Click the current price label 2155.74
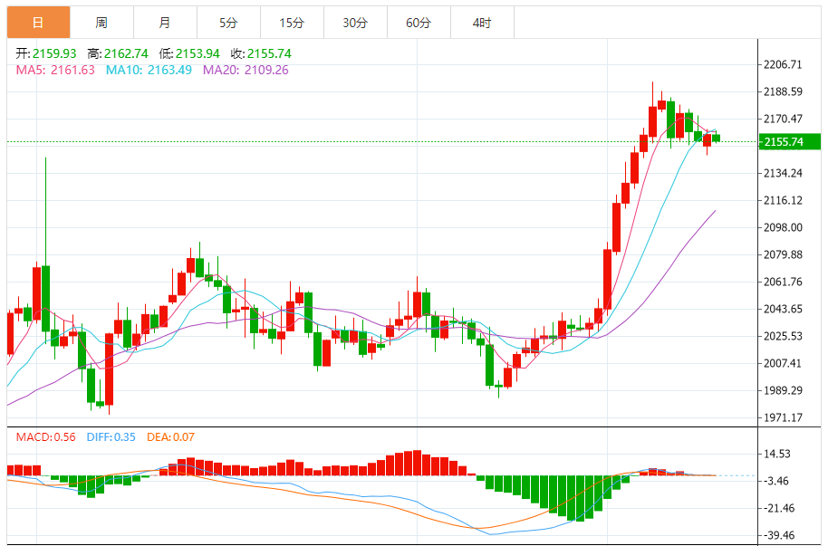Image resolution: width=828 pixels, height=546 pixels. click(789, 141)
